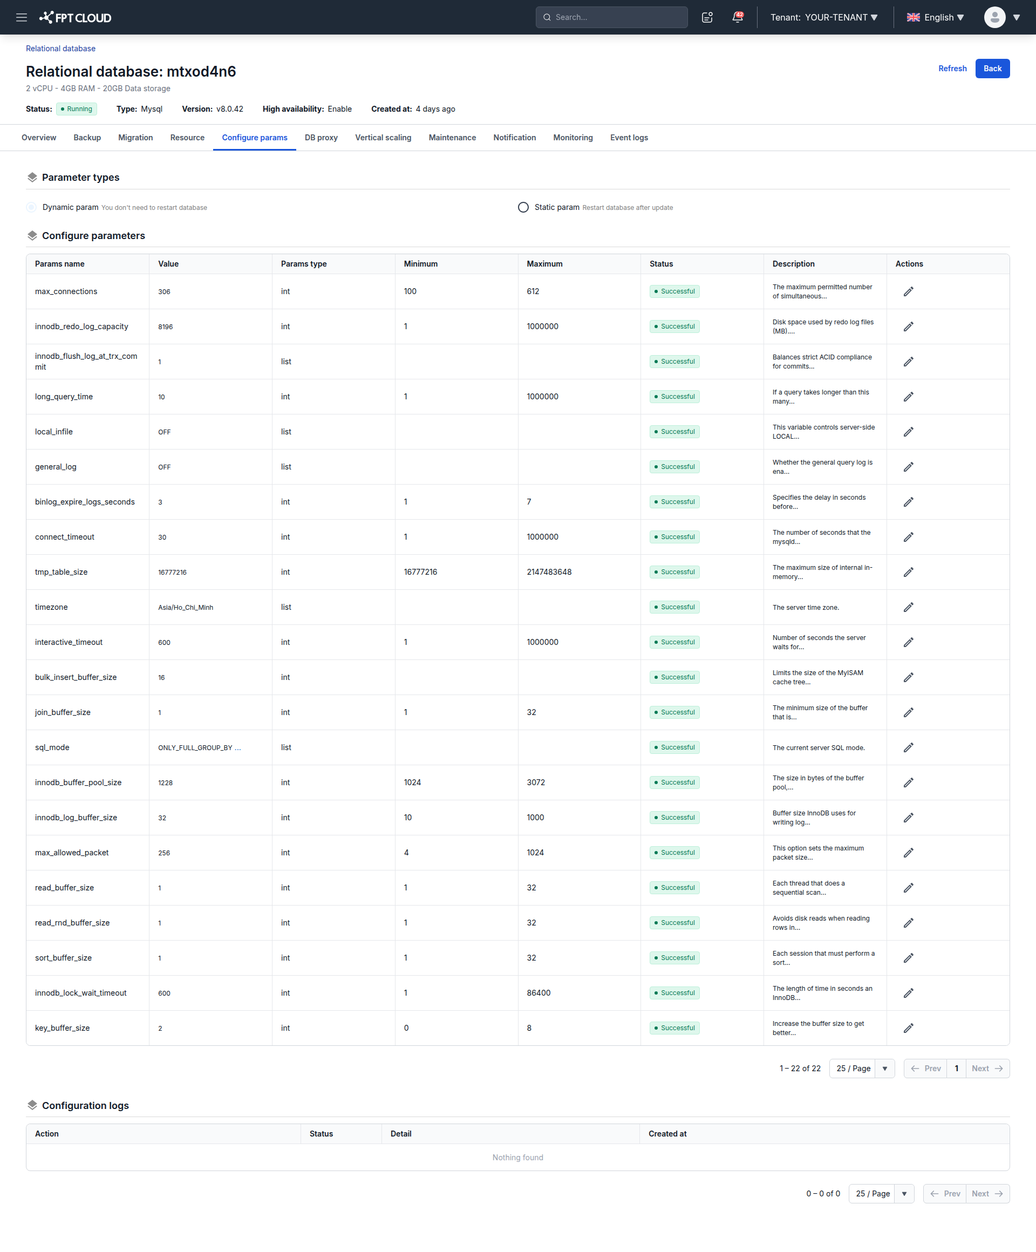Image resolution: width=1036 pixels, height=1252 pixels.
Task: Click the green Running status badge
Action: (x=77, y=109)
